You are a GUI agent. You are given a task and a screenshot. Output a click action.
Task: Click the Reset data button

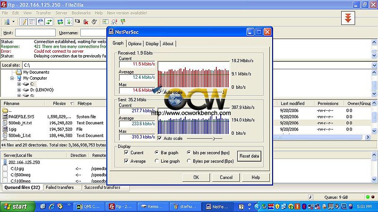point(249,156)
